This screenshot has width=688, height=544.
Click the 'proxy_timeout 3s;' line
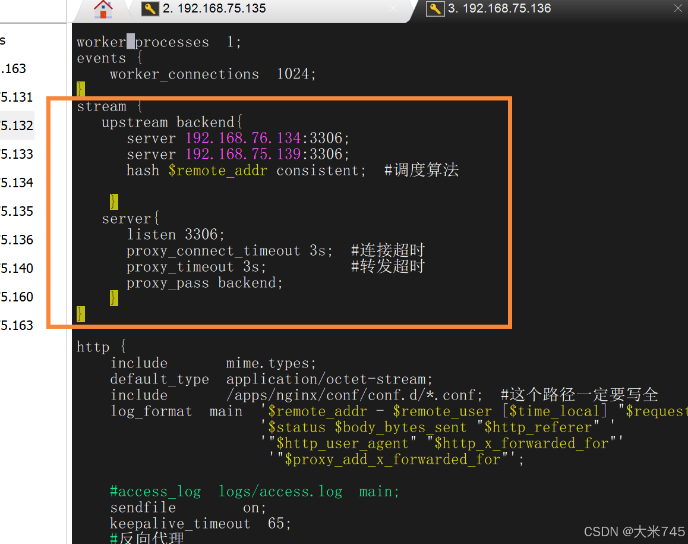click(x=196, y=267)
